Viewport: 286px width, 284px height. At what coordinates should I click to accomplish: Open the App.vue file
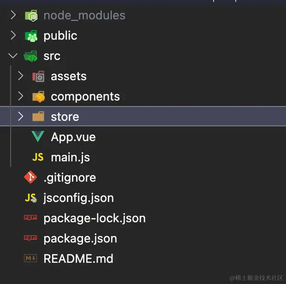pos(73,137)
